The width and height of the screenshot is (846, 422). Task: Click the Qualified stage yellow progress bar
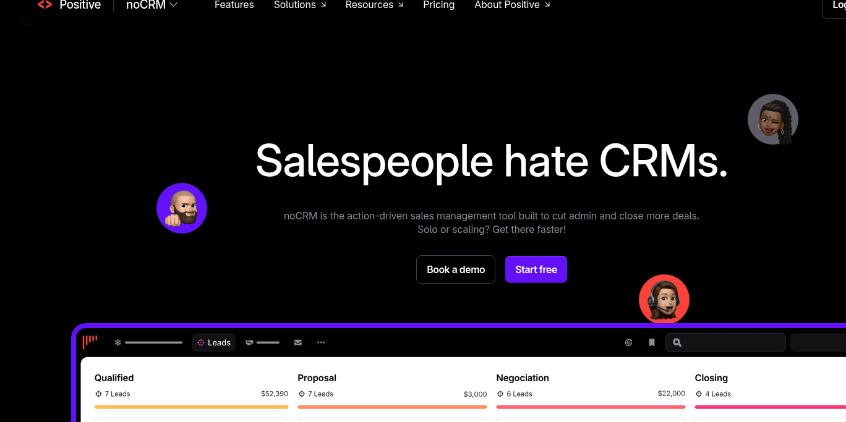click(x=191, y=407)
